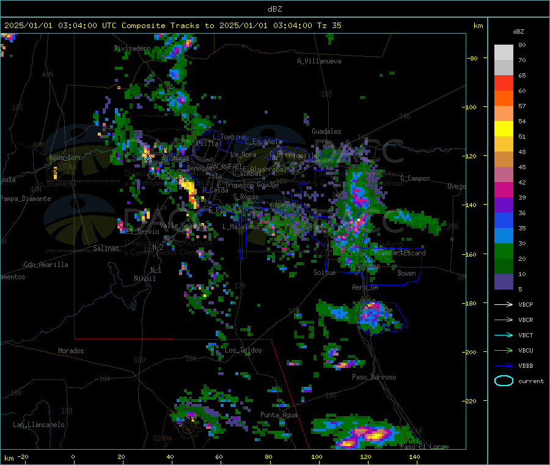Click the blue VBBB arrow icon
Viewport: 550px width, 465px height.
pos(504,365)
